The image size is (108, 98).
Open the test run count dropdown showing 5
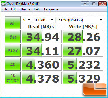27,20
